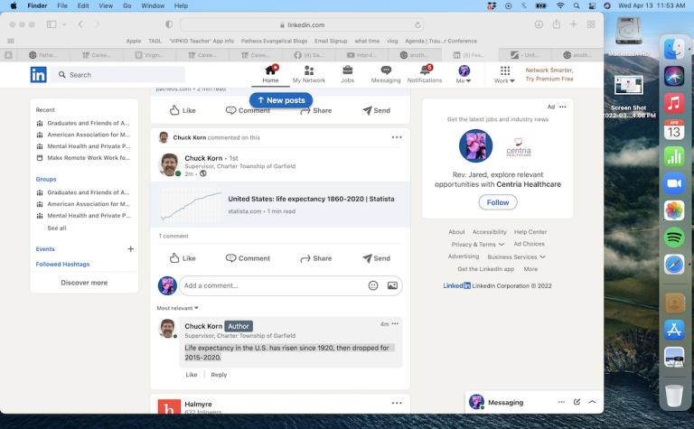Viewport: 694px width, 429px height.
Task: Open Chuck Korn's profile name on post
Action: [203, 158]
